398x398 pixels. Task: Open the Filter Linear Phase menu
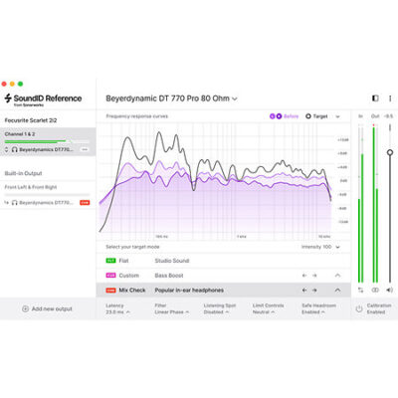[x=171, y=308]
